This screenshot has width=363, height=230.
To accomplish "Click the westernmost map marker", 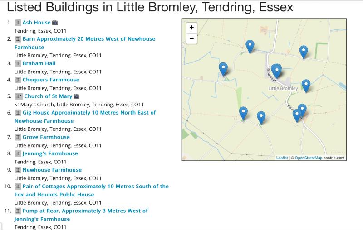I will coord(223,68).
